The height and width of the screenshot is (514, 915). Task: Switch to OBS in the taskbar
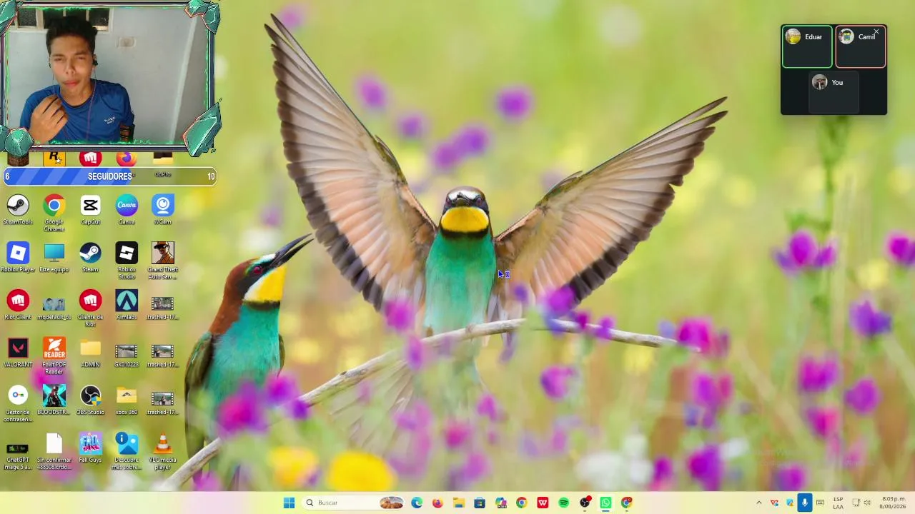(x=585, y=503)
